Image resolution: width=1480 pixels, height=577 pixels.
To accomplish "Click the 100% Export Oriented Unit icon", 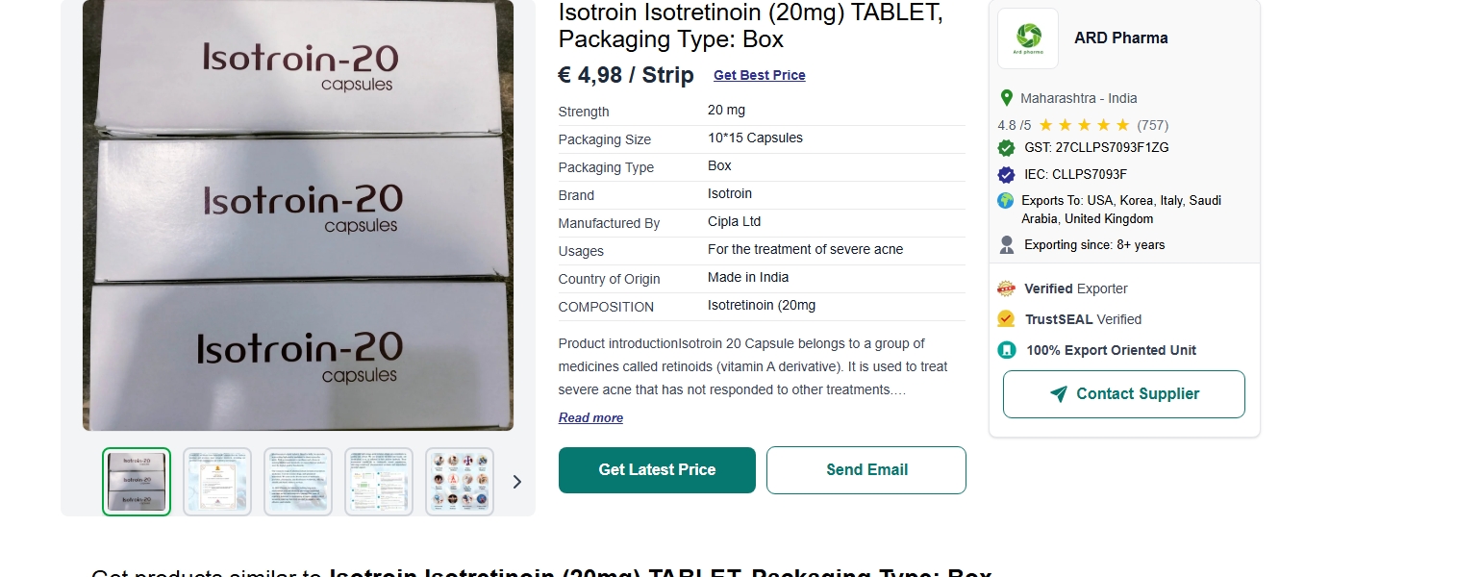I will coord(1007,350).
